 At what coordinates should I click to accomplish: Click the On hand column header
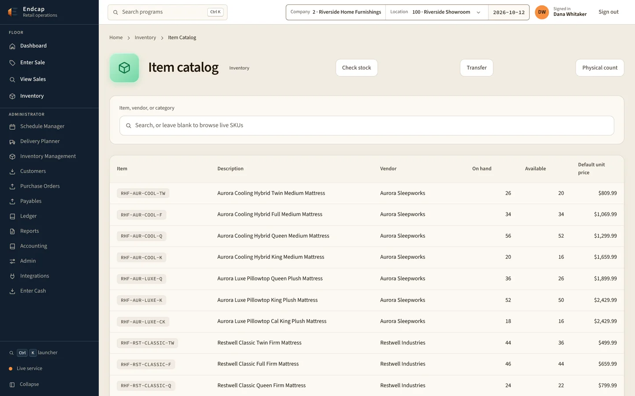coord(482,169)
